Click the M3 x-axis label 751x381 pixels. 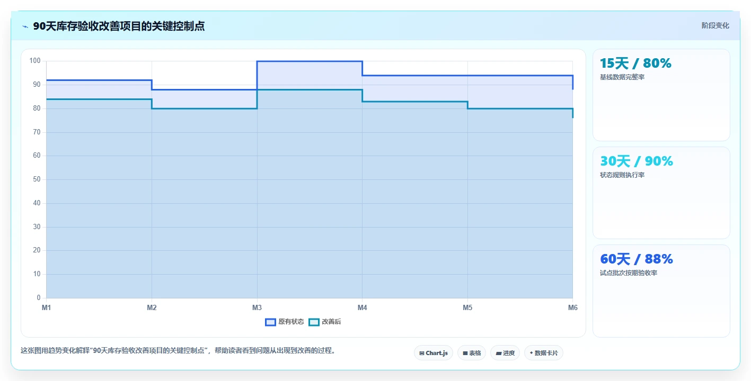(257, 307)
